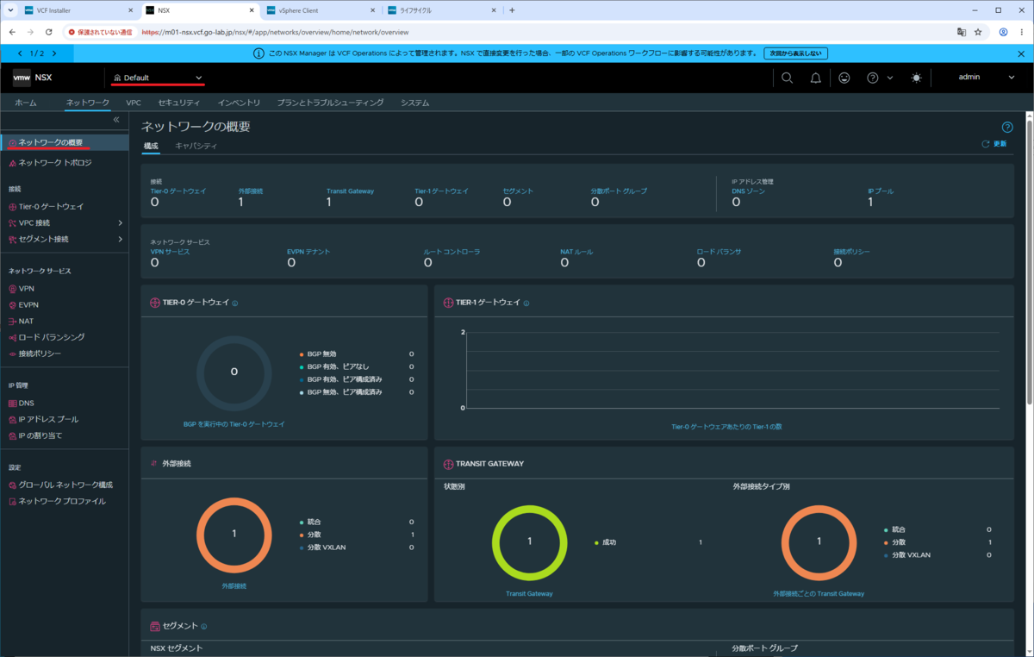Viewport: 1034px width, 657px height.
Task: Click the ネットワーク プロファイル sidebar icon
Action: [12, 501]
